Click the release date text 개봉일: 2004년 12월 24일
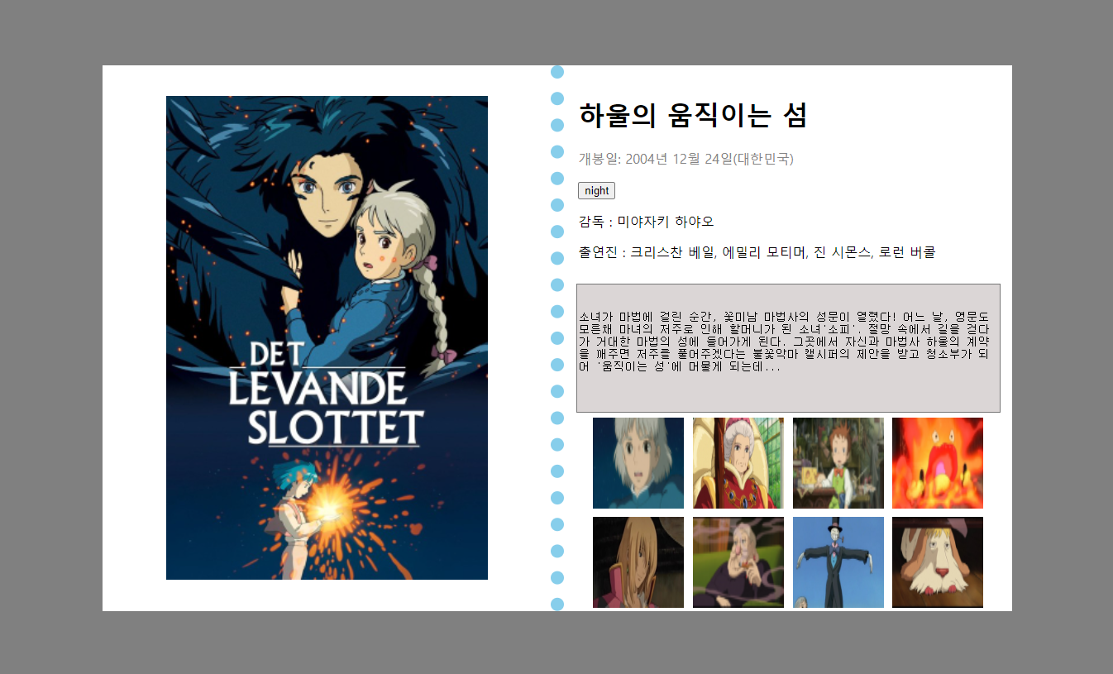Image resolution: width=1113 pixels, height=674 pixels. click(685, 159)
